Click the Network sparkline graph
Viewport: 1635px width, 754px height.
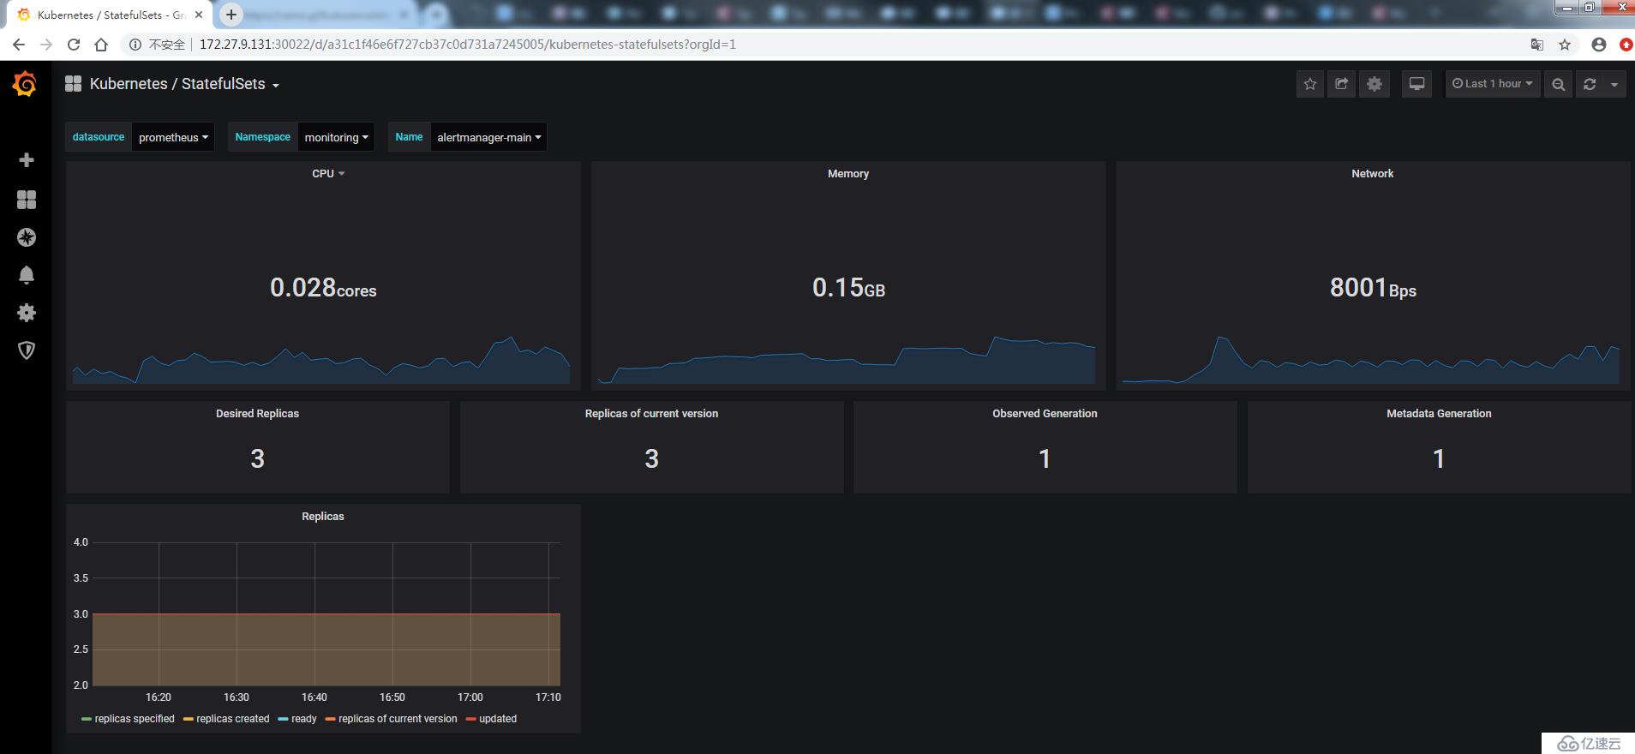click(x=1371, y=360)
